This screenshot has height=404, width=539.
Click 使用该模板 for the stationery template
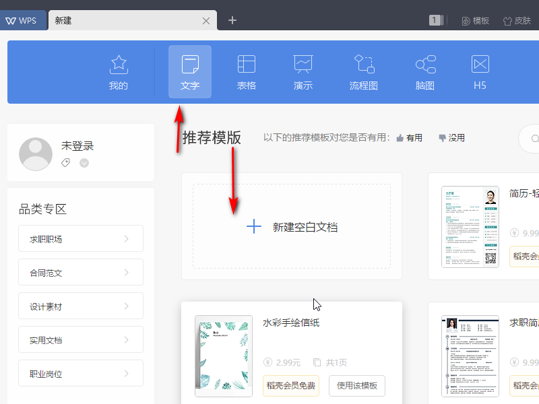(358, 386)
